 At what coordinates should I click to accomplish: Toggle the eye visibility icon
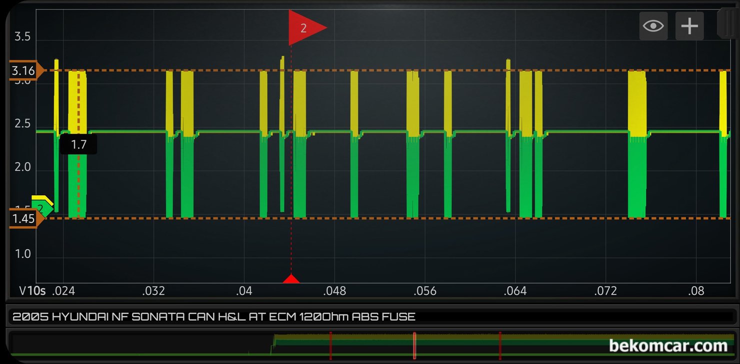[653, 26]
